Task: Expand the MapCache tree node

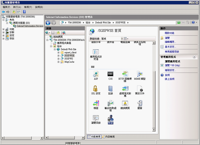Action: coord(59,62)
